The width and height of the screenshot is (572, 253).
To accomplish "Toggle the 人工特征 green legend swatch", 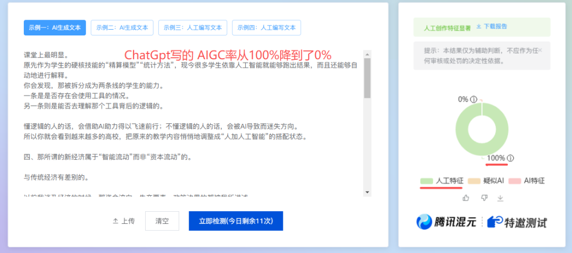I will pos(426,181).
